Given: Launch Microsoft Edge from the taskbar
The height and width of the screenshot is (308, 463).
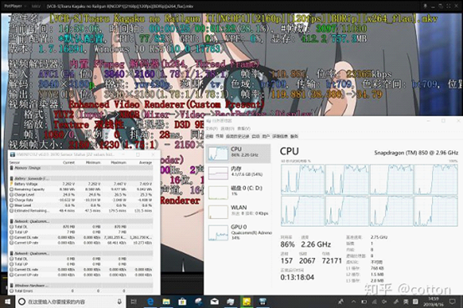Looking at the screenshot, I should [x=150, y=301].
